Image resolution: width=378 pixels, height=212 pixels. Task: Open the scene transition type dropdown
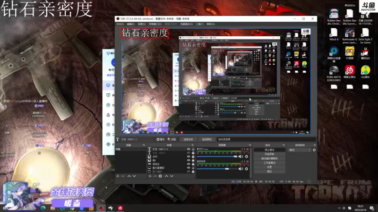pyautogui.click(x=300, y=150)
